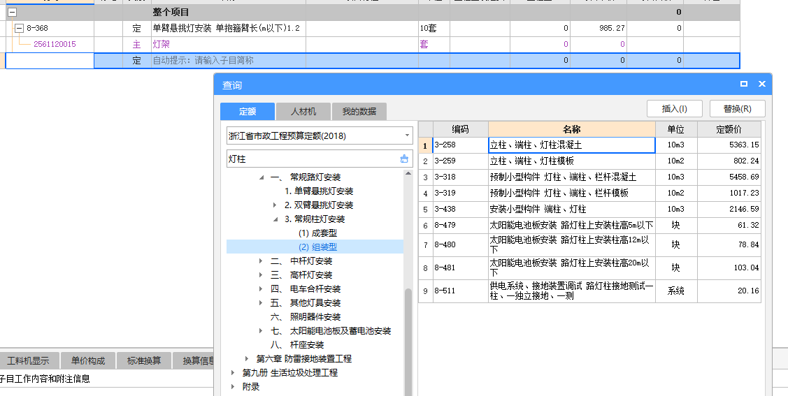Expand 四、电车合杆安装 node
788x396 pixels.
(261, 289)
